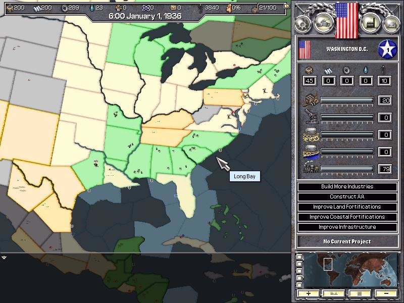
Task: Click the infrastructure locomotive icon
Action: click(311, 168)
